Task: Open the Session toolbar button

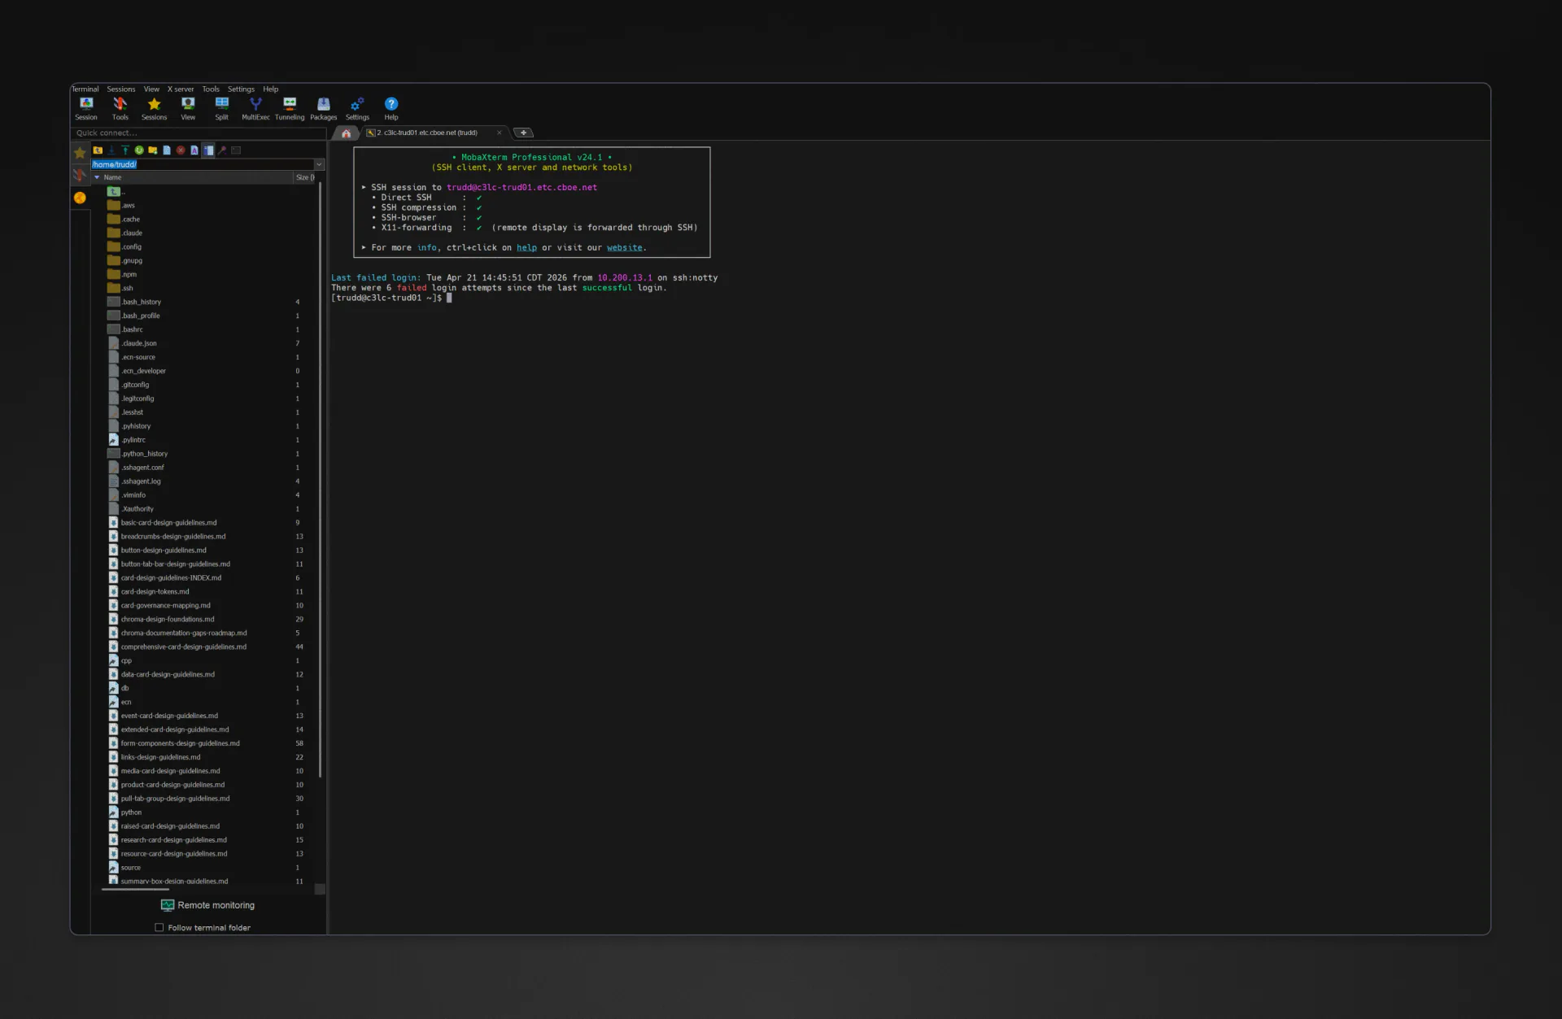Action: (x=86, y=108)
